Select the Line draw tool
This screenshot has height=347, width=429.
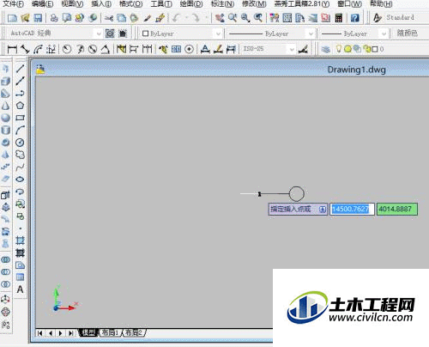20,69
